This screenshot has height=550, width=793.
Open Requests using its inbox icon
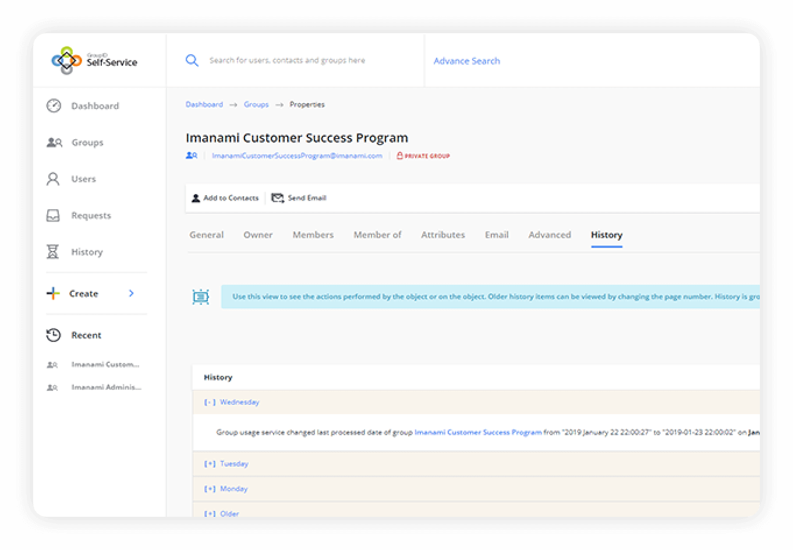pos(54,215)
